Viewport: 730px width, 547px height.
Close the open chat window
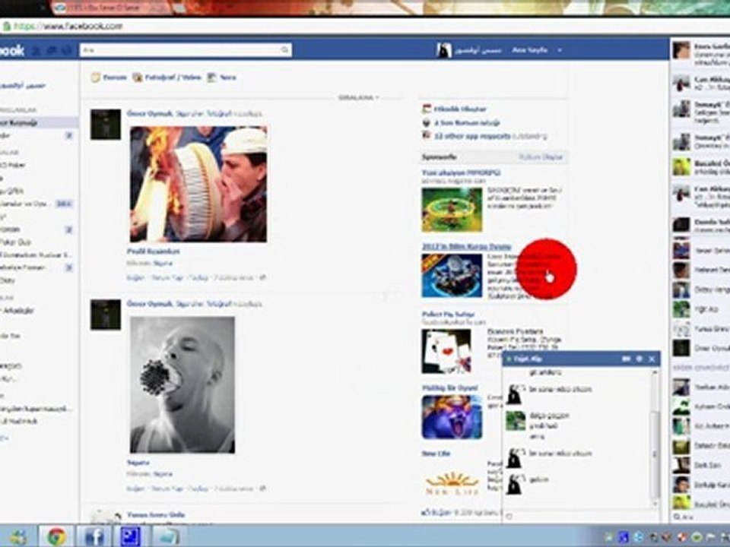(652, 359)
